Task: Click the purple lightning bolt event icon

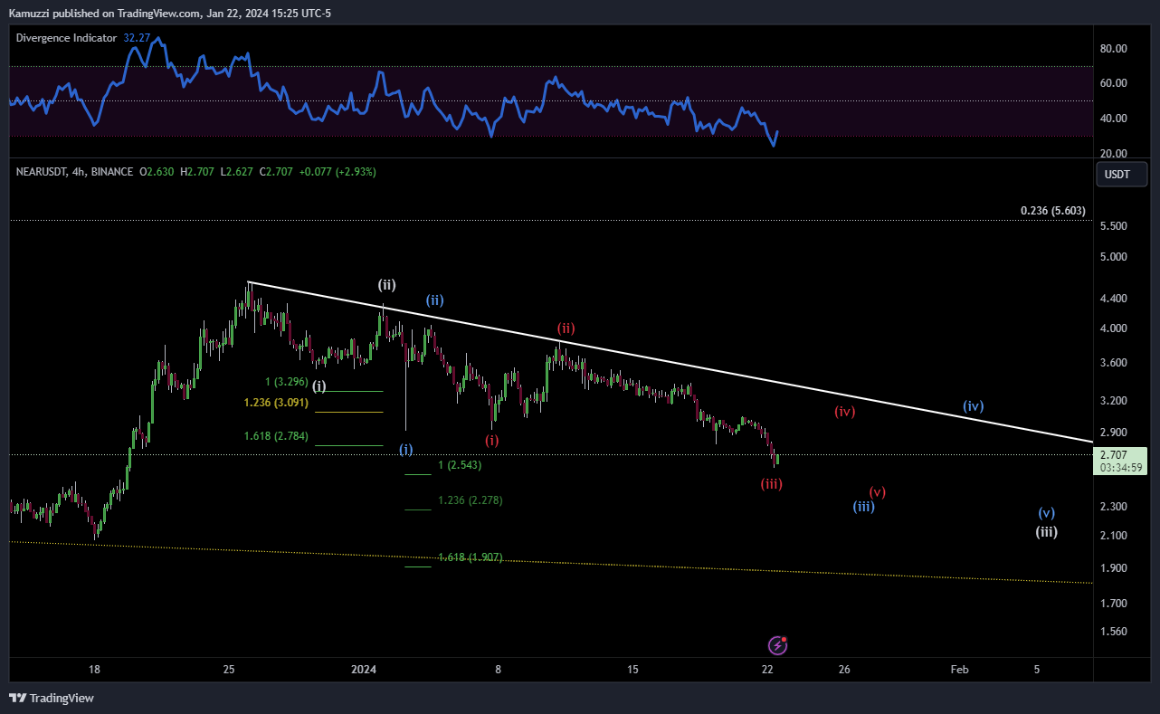Action: pyautogui.click(x=778, y=645)
